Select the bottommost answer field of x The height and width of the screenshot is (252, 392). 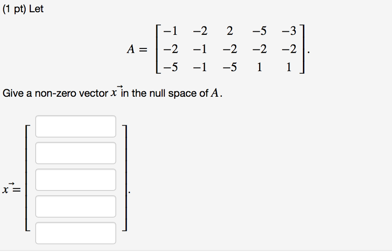click(x=75, y=233)
